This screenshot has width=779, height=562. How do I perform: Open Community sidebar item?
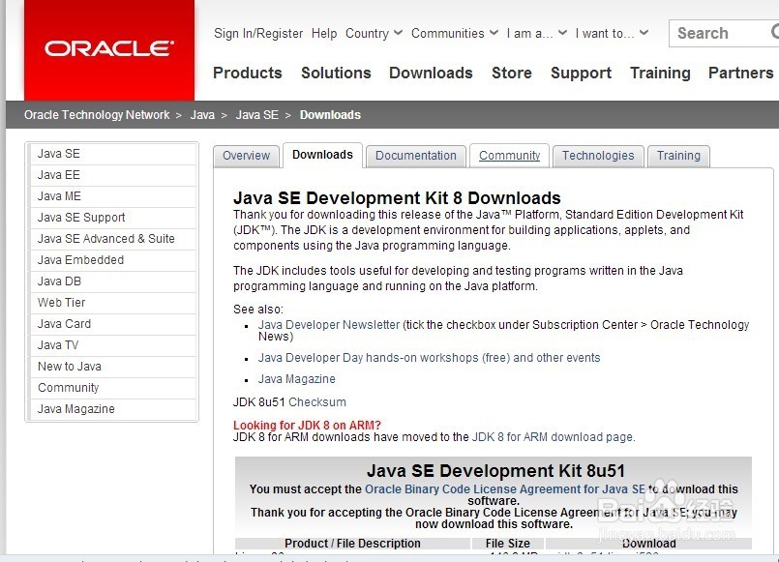point(113,388)
